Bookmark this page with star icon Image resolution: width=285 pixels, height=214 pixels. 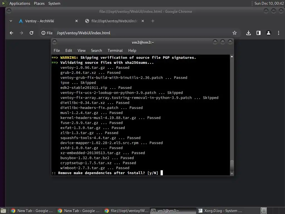[x=234, y=33]
